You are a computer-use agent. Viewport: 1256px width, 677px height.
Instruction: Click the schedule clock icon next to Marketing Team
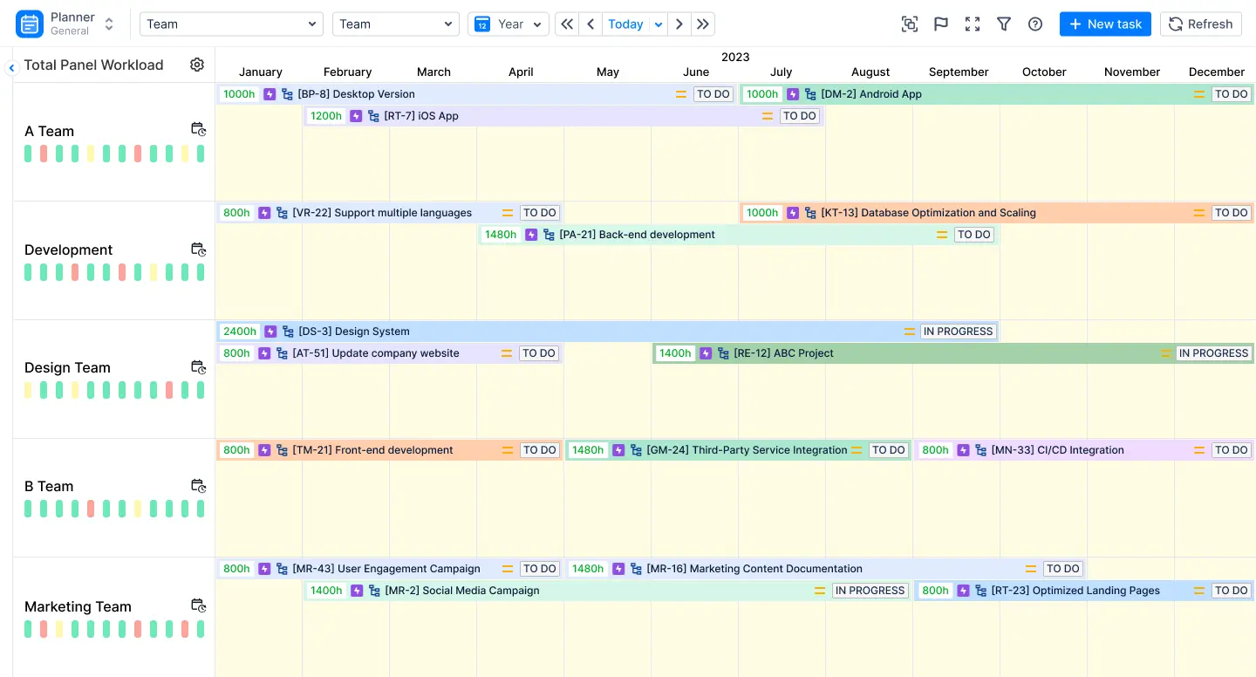199,605
